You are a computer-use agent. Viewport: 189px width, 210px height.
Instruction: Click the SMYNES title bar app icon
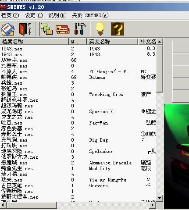pos(3,7)
